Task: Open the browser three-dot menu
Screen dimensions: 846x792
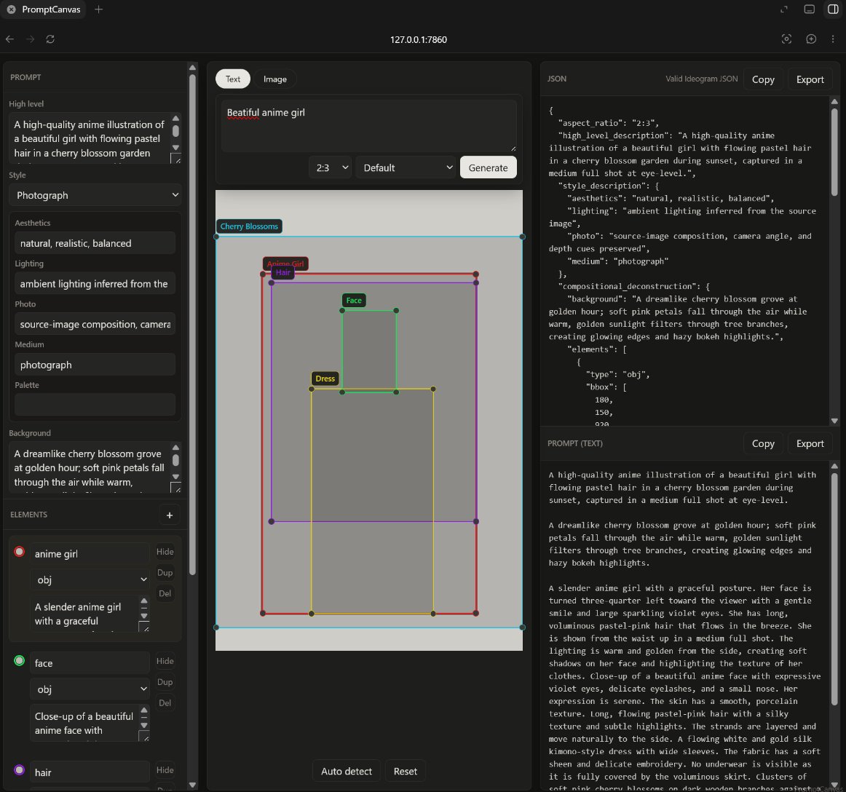Action: [x=832, y=39]
